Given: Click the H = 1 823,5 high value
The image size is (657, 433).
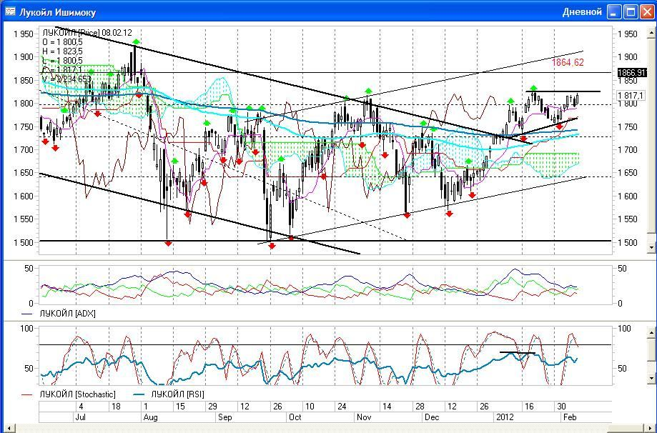Looking at the screenshot, I should coord(62,51).
